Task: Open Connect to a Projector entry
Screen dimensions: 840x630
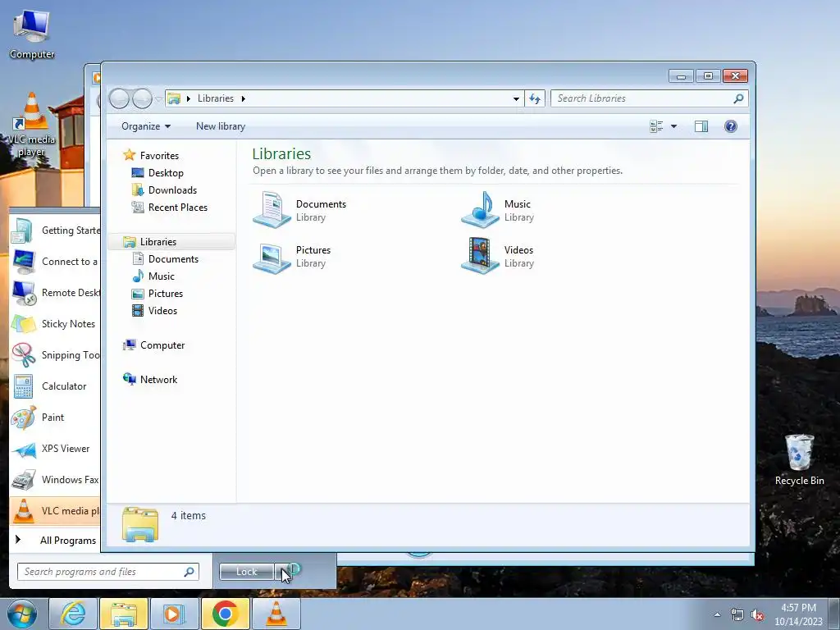Action: [x=55, y=262]
